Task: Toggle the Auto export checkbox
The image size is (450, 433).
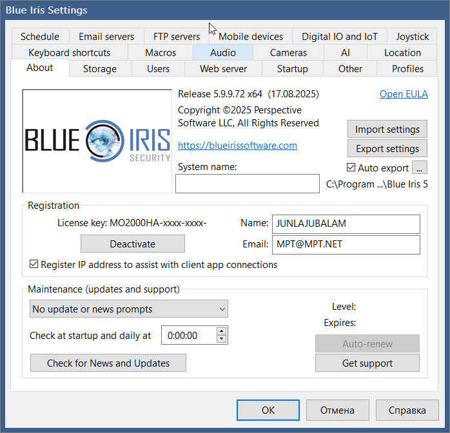Action: (x=351, y=168)
